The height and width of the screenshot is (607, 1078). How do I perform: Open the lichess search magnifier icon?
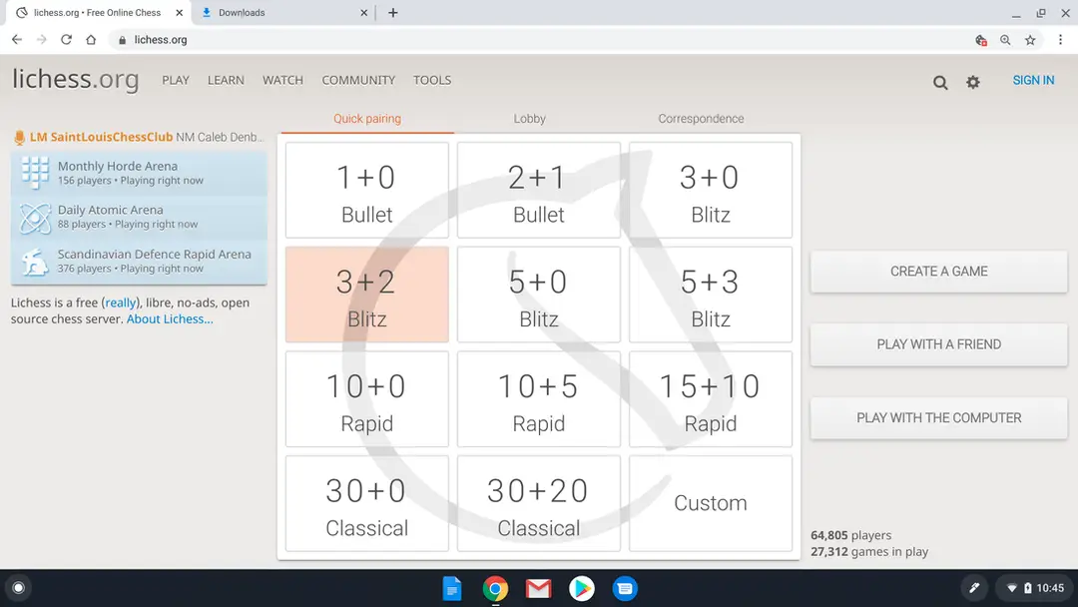coord(940,83)
